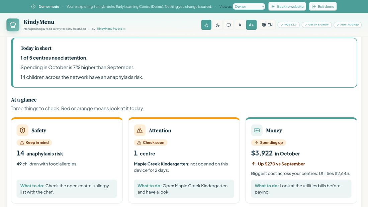Open the EN language selector
The image size is (368, 207).
(267, 25)
